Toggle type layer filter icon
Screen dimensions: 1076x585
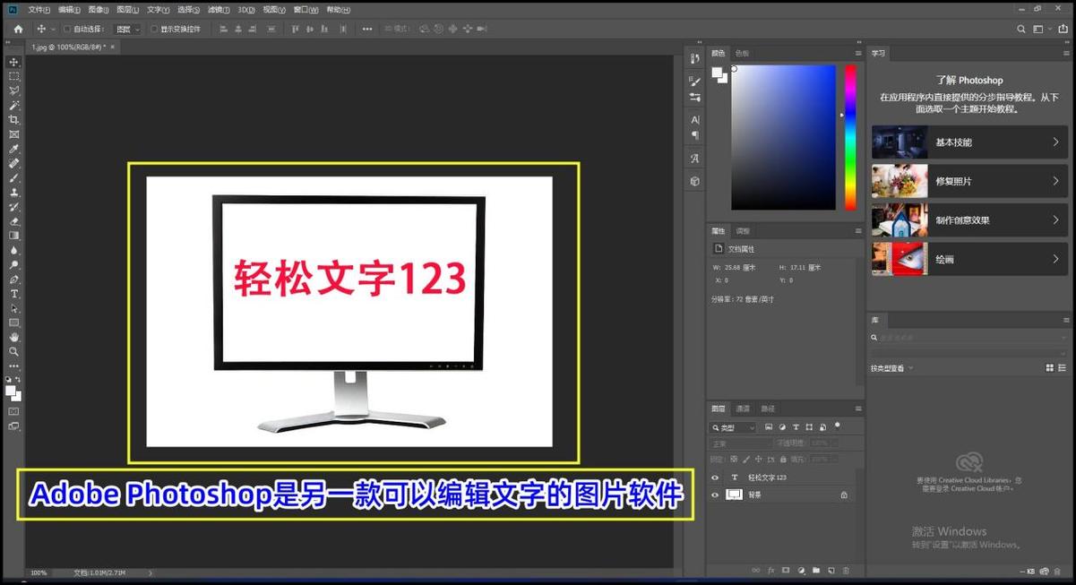[x=796, y=427]
